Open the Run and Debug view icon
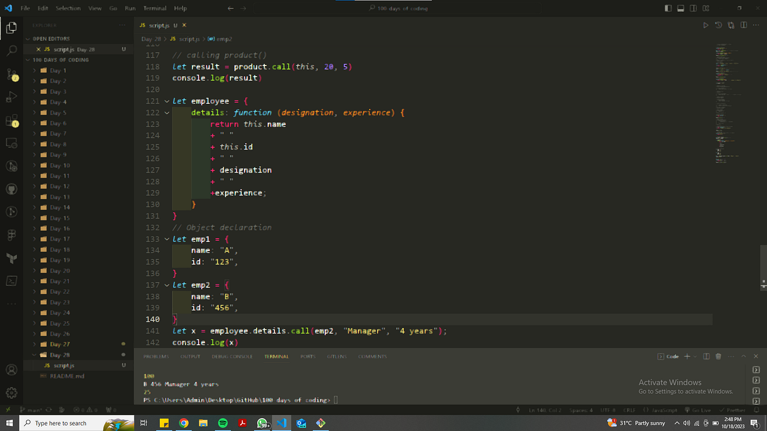 tap(11, 97)
